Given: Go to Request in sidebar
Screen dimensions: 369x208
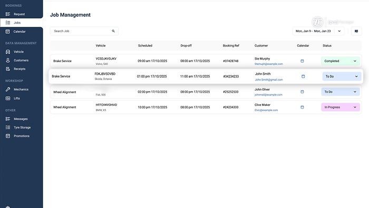Looking at the screenshot, I should coord(19,14).
